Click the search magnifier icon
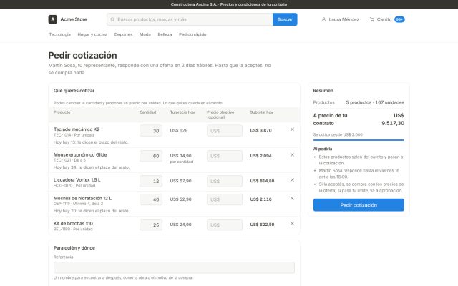 pyautogui.click(x=112, y=19)
